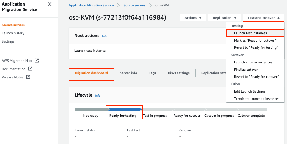Close the Application Migration Service sidebar
This screenshot has height=144, width=287.
(50, 4)
